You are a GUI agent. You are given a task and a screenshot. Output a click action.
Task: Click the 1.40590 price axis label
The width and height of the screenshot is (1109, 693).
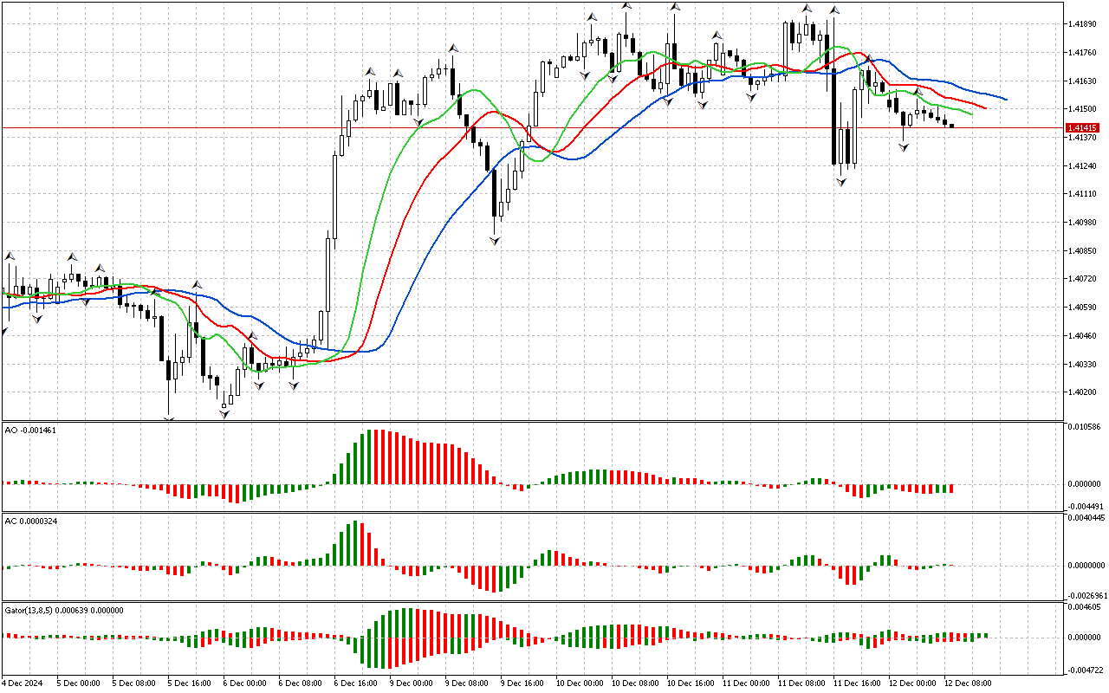coord(1084,308)
